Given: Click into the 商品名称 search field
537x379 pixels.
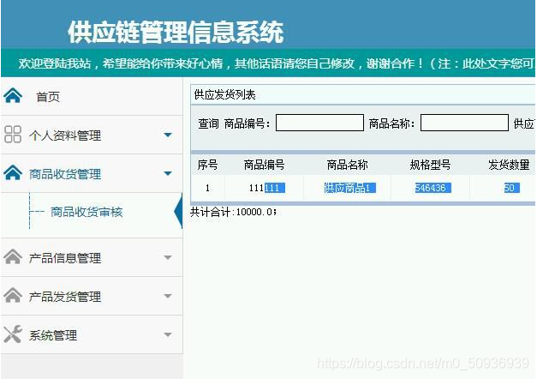Looking at the screenshot, I should pos(464,123).
